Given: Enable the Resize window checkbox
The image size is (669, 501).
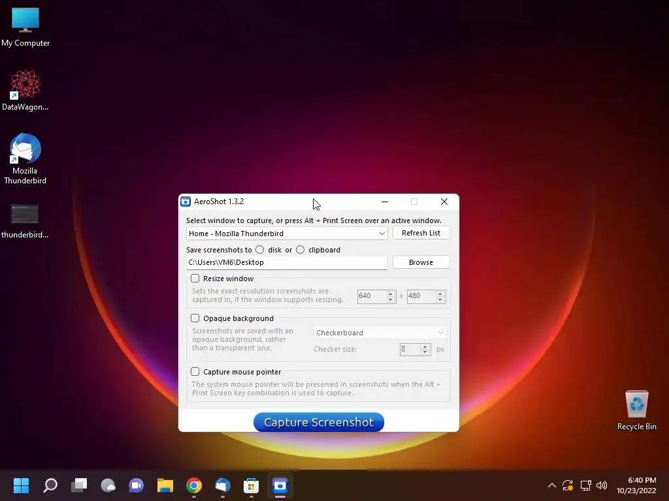Looking at the screenshot, I should [x=195, y=279].
